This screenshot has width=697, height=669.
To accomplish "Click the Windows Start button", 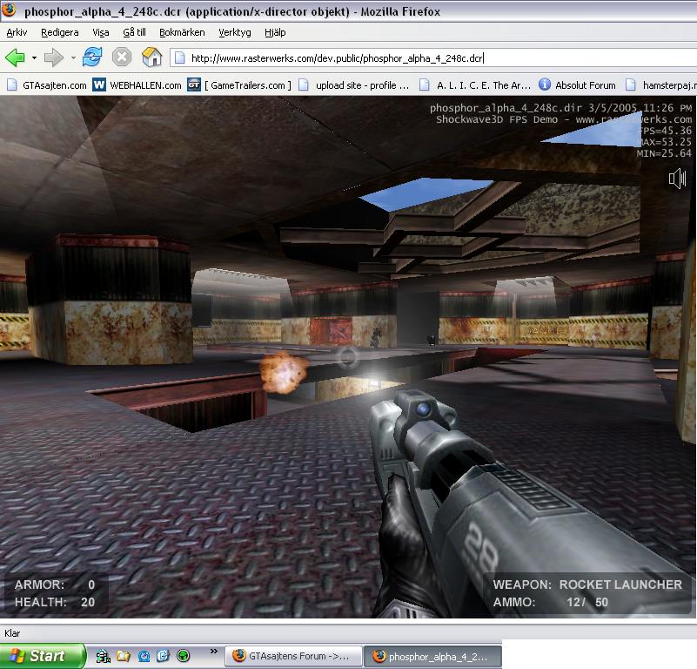I will click(43, 656).
